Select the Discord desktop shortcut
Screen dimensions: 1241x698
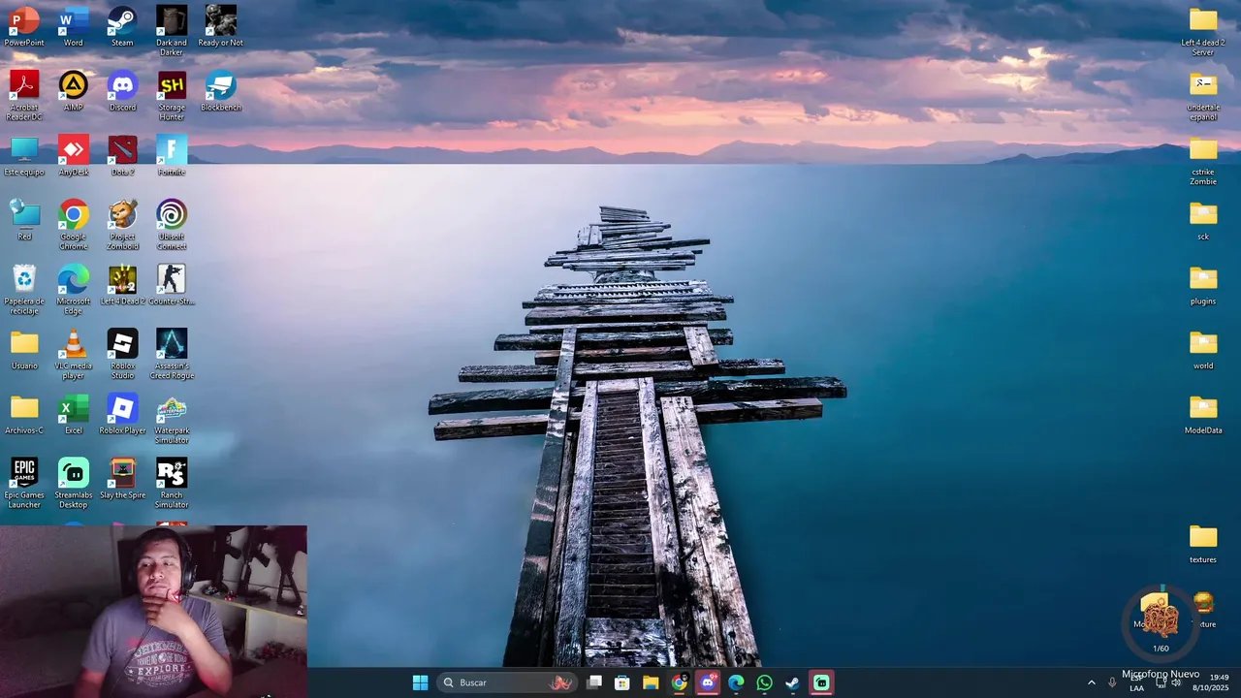pyautogui.click(x=122, y=91)
